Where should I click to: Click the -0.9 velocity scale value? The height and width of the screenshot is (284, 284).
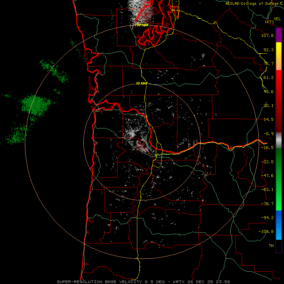coord(269,134)
